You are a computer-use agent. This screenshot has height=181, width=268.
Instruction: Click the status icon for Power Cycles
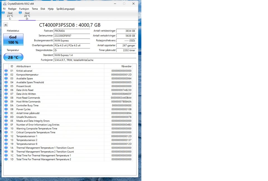[6, 109]
